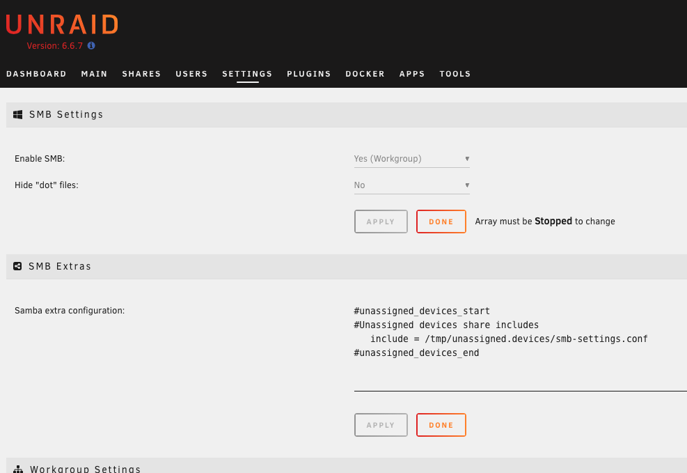Click the UNRAID logo
Screen dimensions: 687x473
pyautogui.click(x=62, y=24)
